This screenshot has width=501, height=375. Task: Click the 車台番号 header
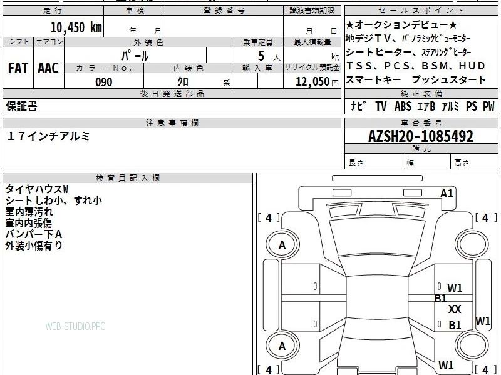point(421,122)
